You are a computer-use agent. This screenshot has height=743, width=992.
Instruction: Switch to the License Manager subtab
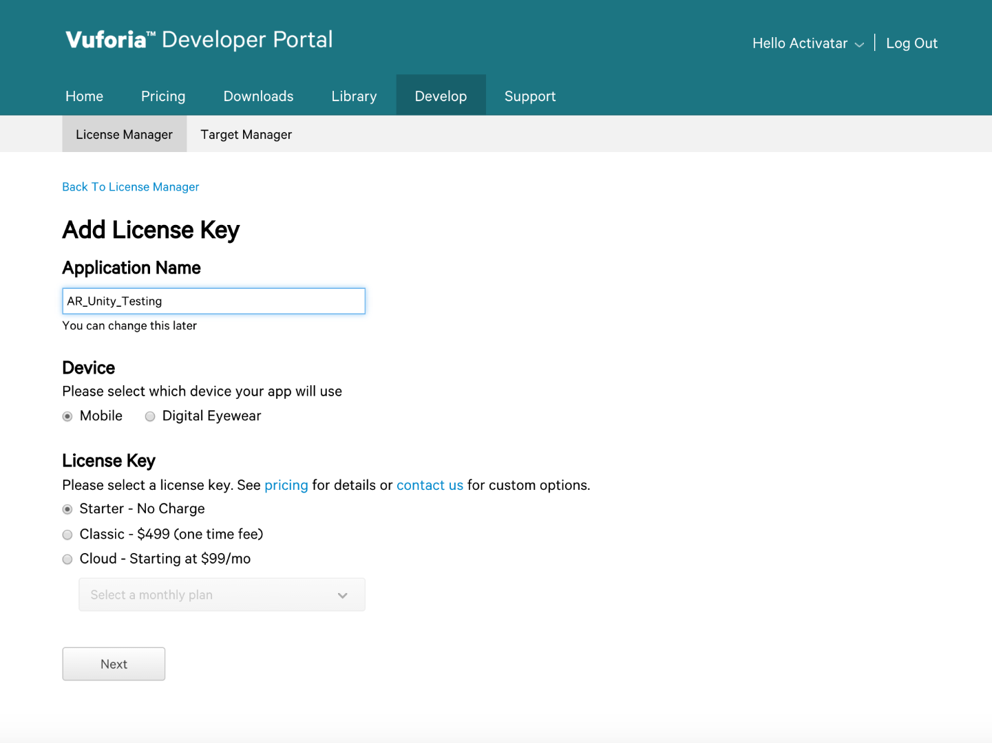click(x=125, y=135)
